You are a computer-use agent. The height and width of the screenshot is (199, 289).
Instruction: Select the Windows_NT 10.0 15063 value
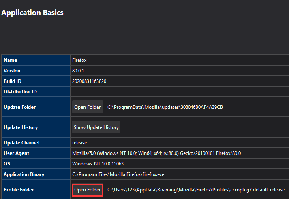click(x=98, y=164)
